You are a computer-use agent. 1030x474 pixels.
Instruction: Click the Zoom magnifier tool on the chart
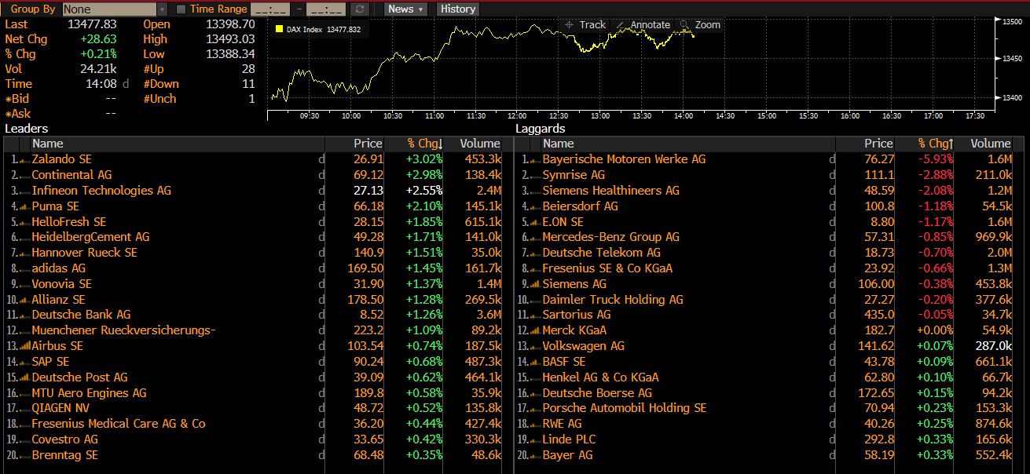point(700,25)
